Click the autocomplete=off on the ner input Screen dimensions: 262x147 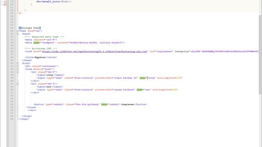point(165,90)
